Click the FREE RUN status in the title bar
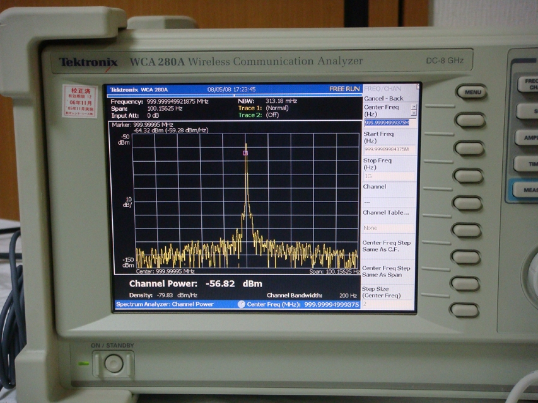The height and width of the screenshot is (403, 538). [344, 89]
